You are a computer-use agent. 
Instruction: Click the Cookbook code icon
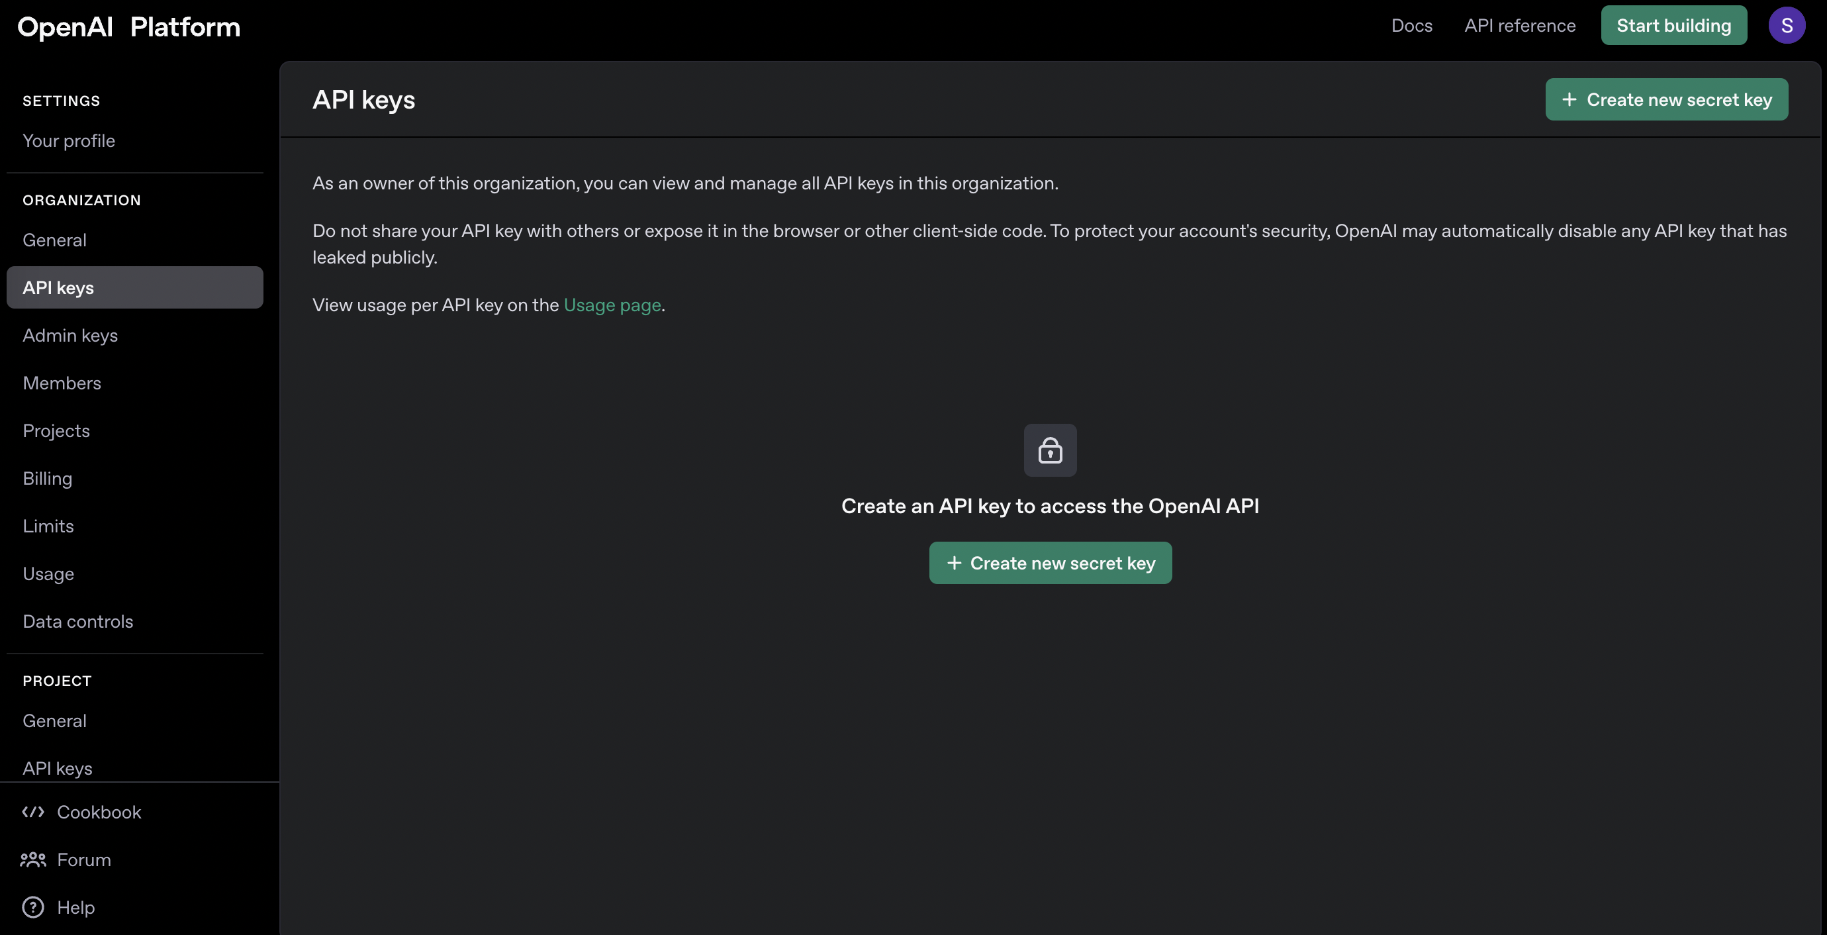coord(32,812)
